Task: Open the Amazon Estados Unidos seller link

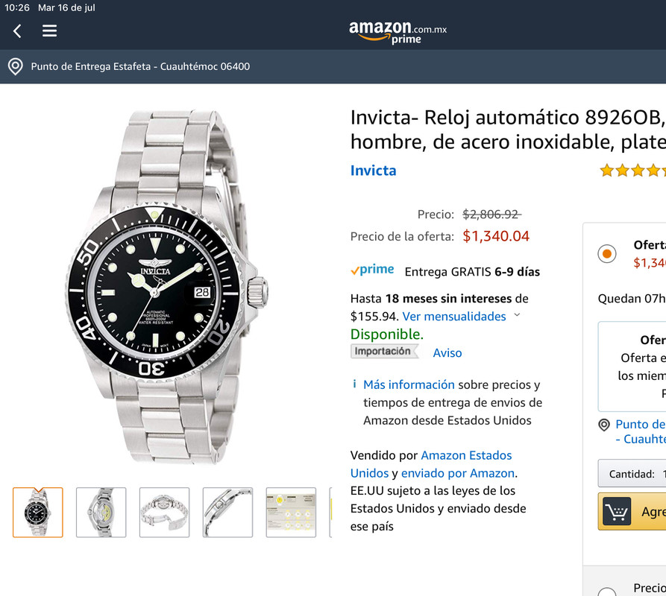Action: click(431, 464)
